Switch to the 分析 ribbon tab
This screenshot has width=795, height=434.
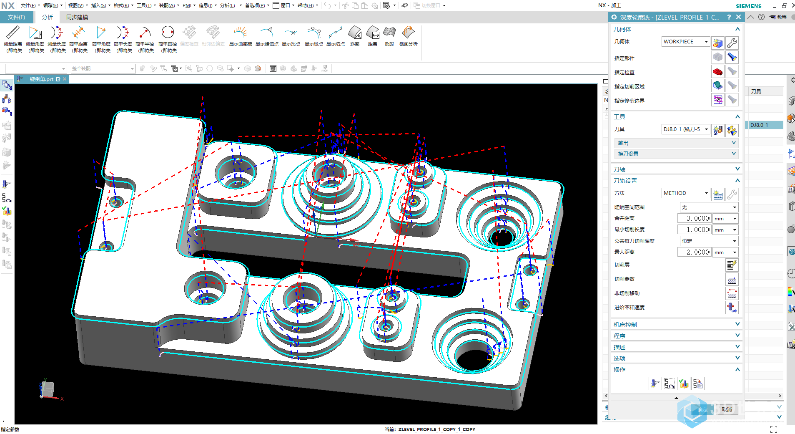pos(48,17)
